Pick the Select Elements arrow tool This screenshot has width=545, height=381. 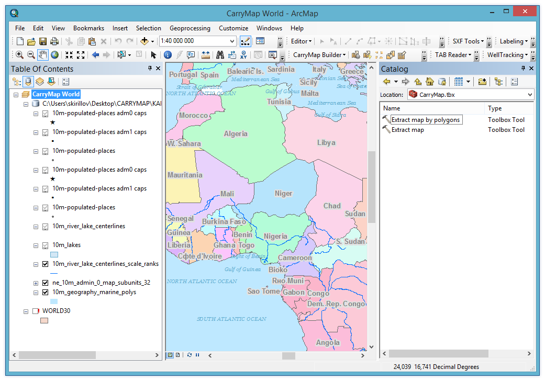[x=153, y=55]
